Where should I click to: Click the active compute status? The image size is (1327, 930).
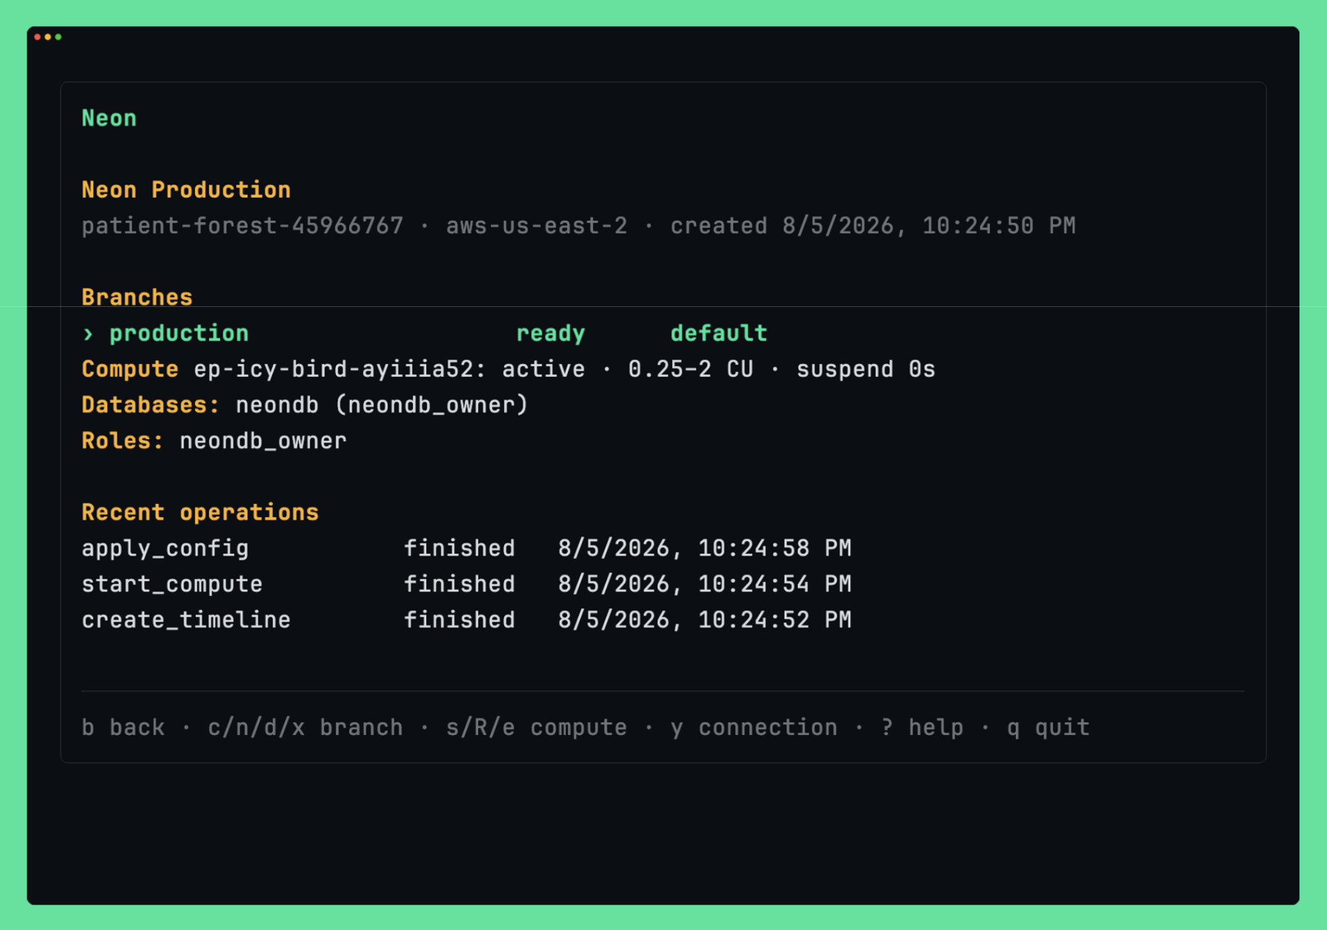(x=543, y=369)
